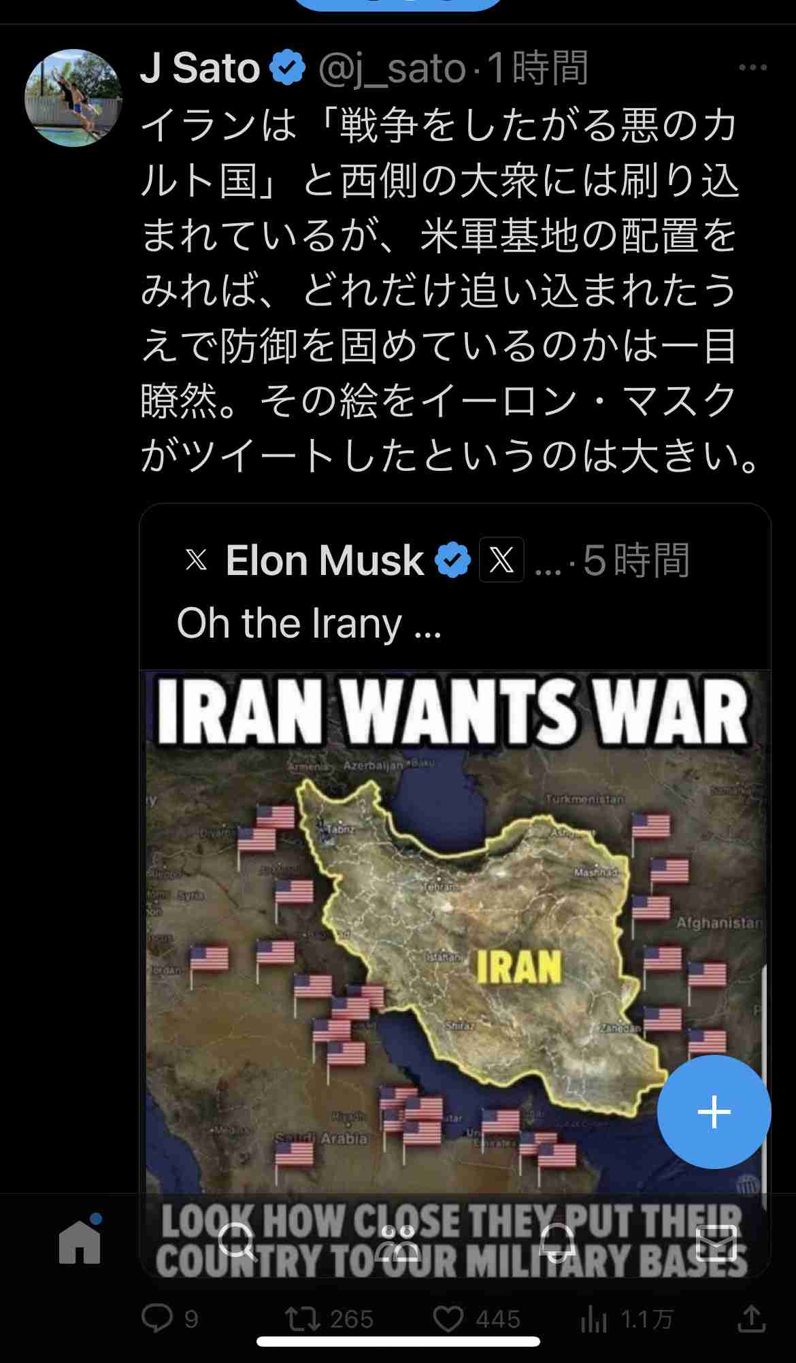Screen dimensions: 796x1363
Task: Like the post with heart icon
Action: 448,1319
